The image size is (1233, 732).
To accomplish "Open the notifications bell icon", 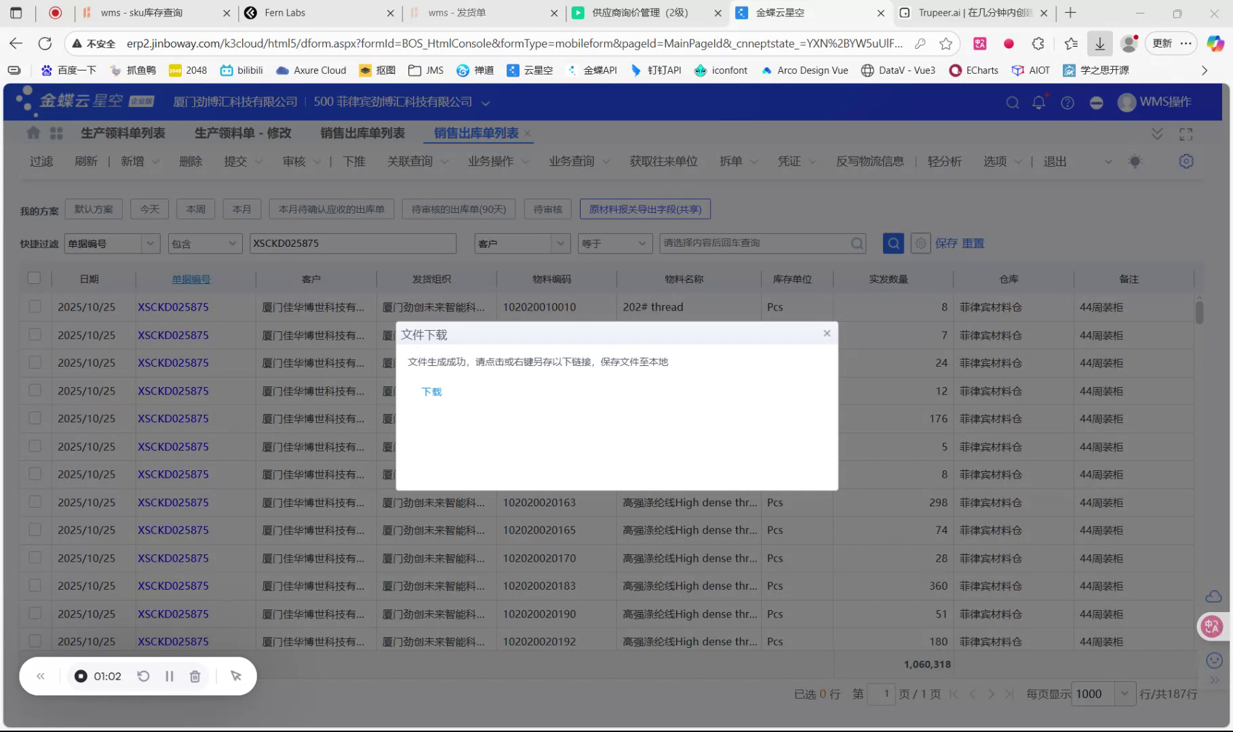I will (x=1038, y=102).
